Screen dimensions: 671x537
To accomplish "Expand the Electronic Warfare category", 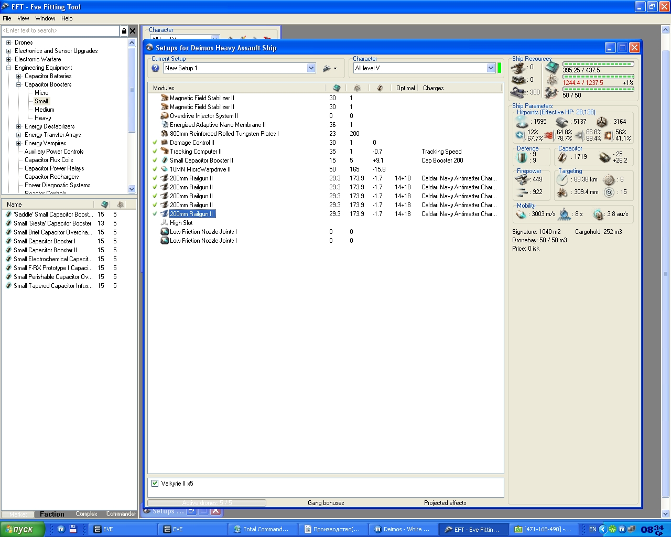I will click(9, 59).
